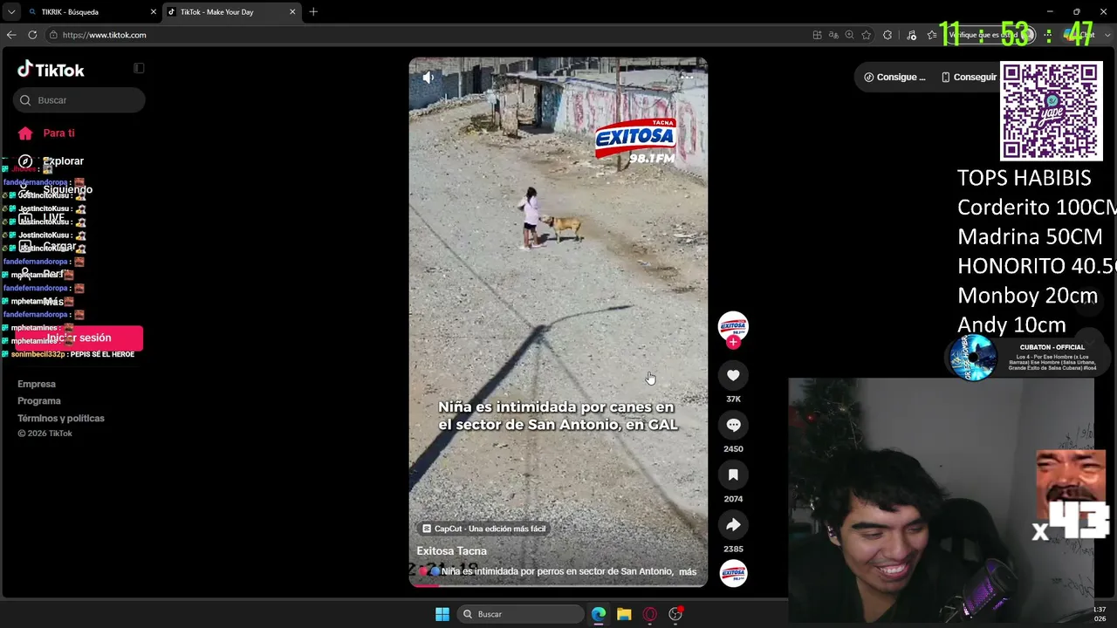Screen dimensions: 1117x628
Task: Open the video comments
Action: pos(733,425)
